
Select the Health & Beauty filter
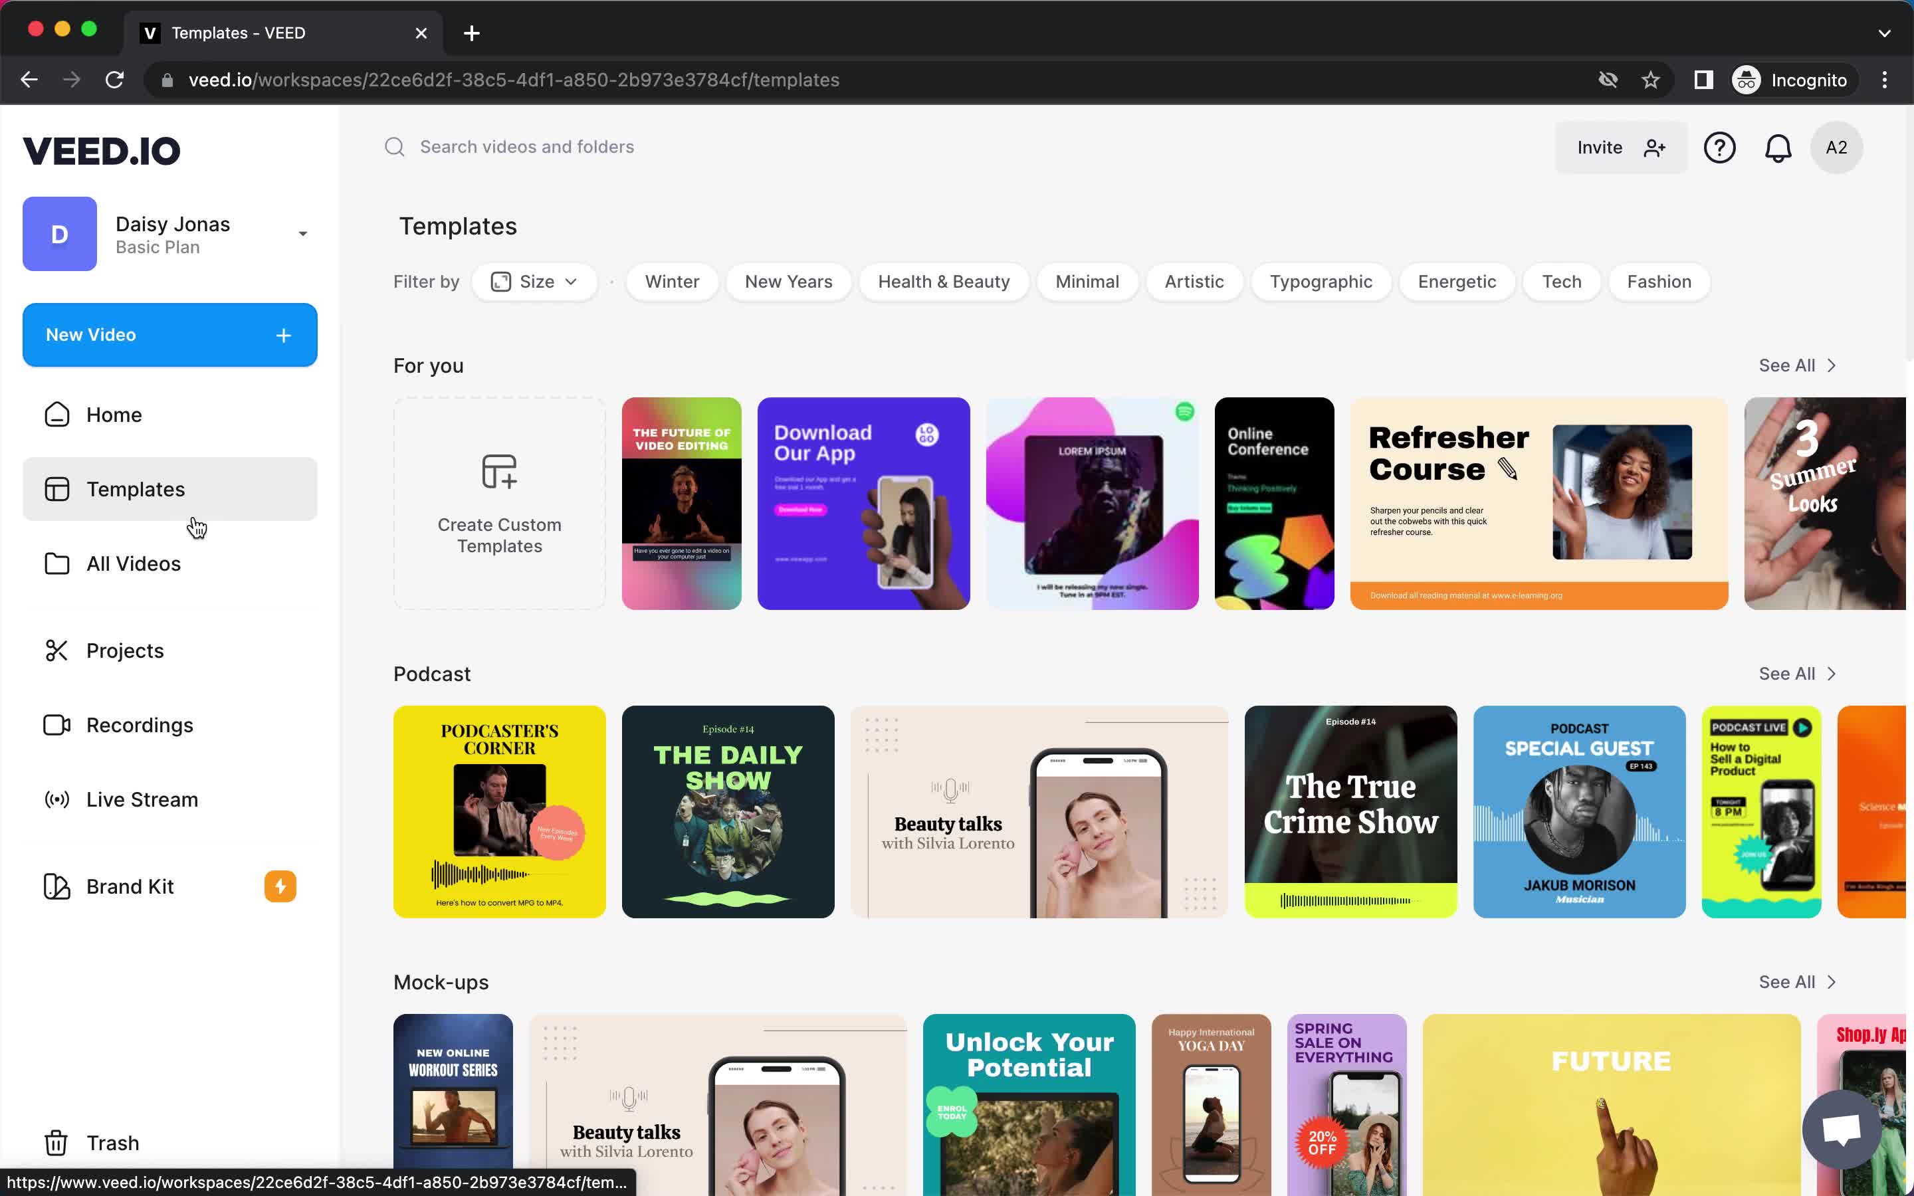[x=944, y=282]
